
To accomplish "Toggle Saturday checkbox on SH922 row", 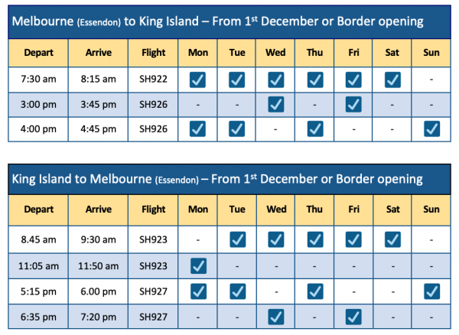I will (x=392, y=79).
